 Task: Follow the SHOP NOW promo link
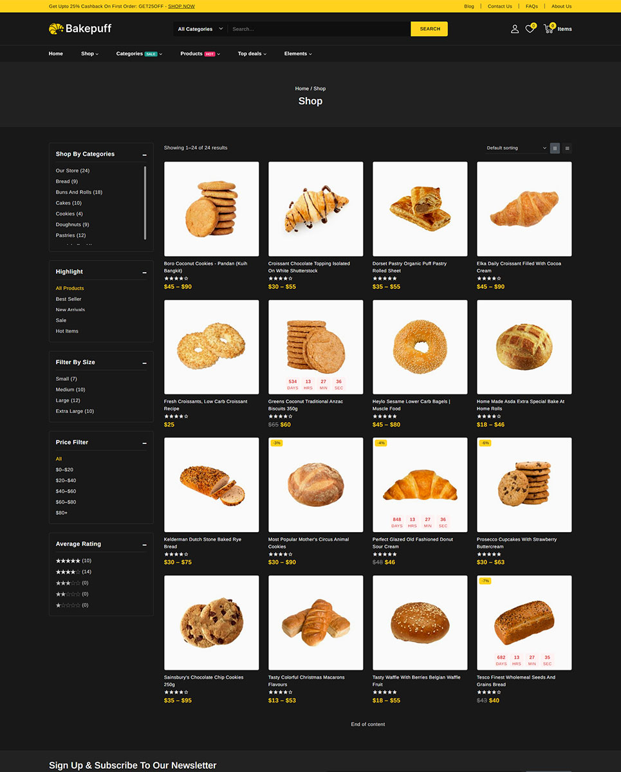181,6
